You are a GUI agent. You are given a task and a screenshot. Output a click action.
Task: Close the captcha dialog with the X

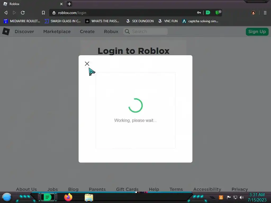pyautogui.click(x=87, y=64)
